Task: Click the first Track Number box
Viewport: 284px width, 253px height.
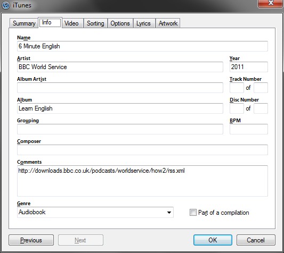Action: (x=237, y=88)
